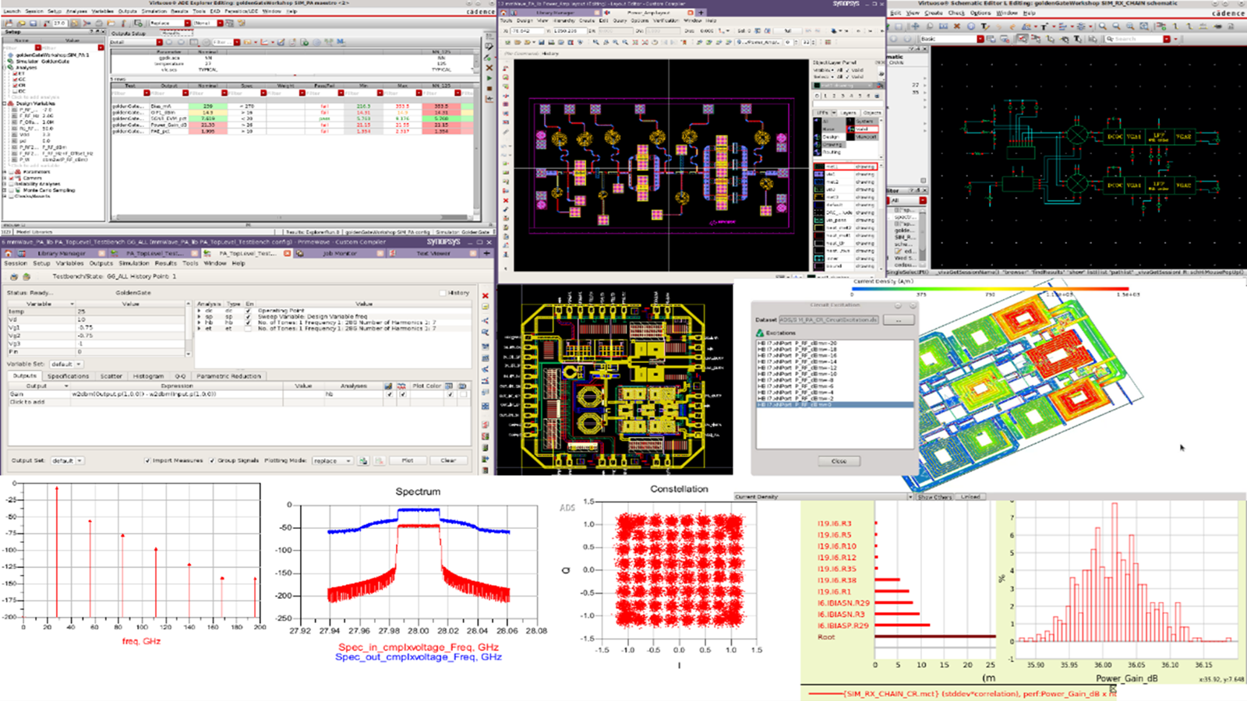The width and height of the screenshot is (1247, 701).
Task: Open the Simulation menu in PrimeWave
Action: tap(133, 263)
